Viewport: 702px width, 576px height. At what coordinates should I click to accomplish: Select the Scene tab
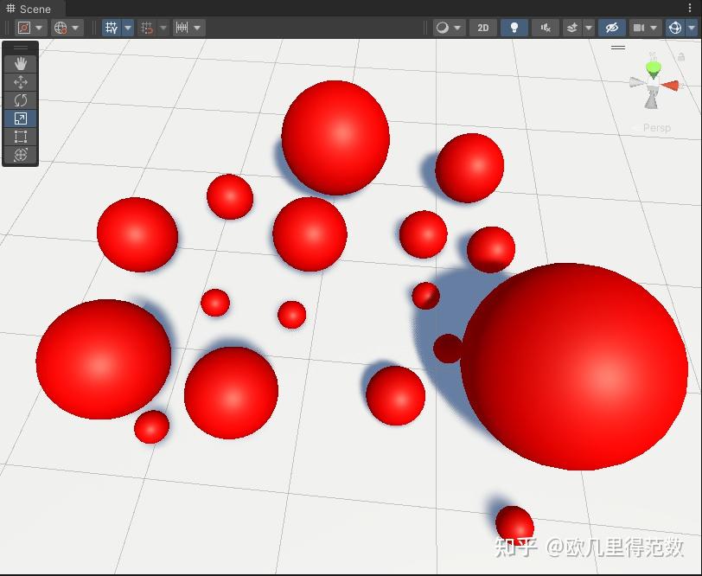click(x=29, y=9)
